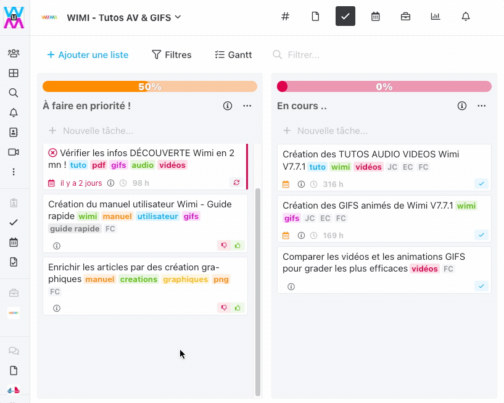Thumbs down Enrichir les articles task

(224, 308)
